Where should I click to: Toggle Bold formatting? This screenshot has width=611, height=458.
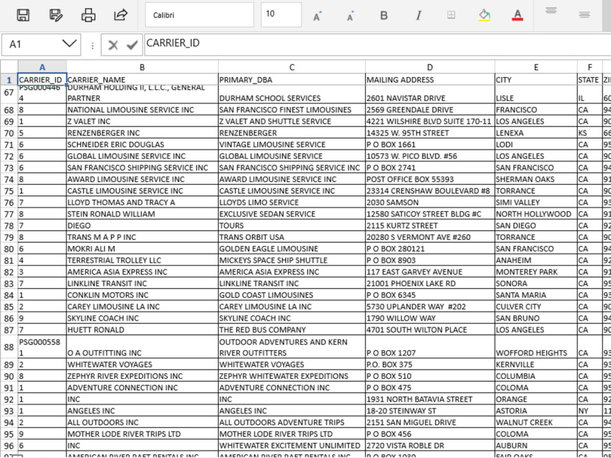(x=384, y=16)
